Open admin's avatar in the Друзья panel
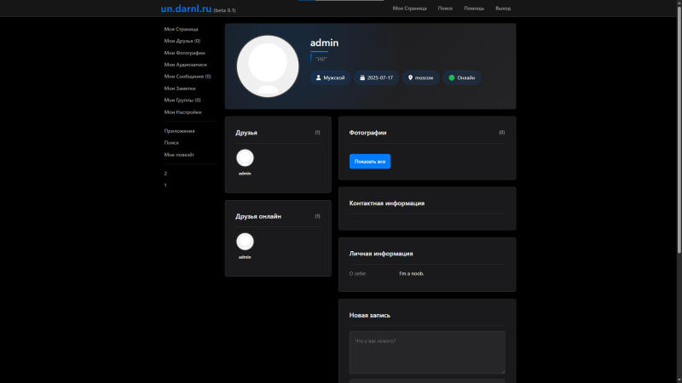Viewport: 682px width, 383px height. click(245, 157)
